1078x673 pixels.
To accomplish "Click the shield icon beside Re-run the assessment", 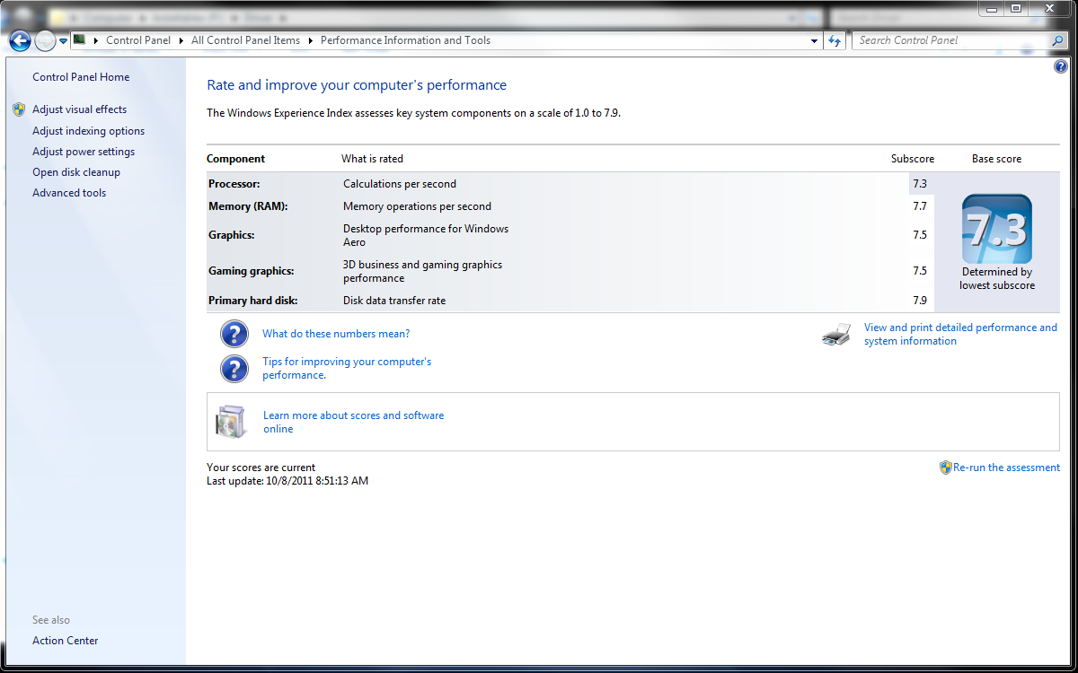I will [945, 468].
